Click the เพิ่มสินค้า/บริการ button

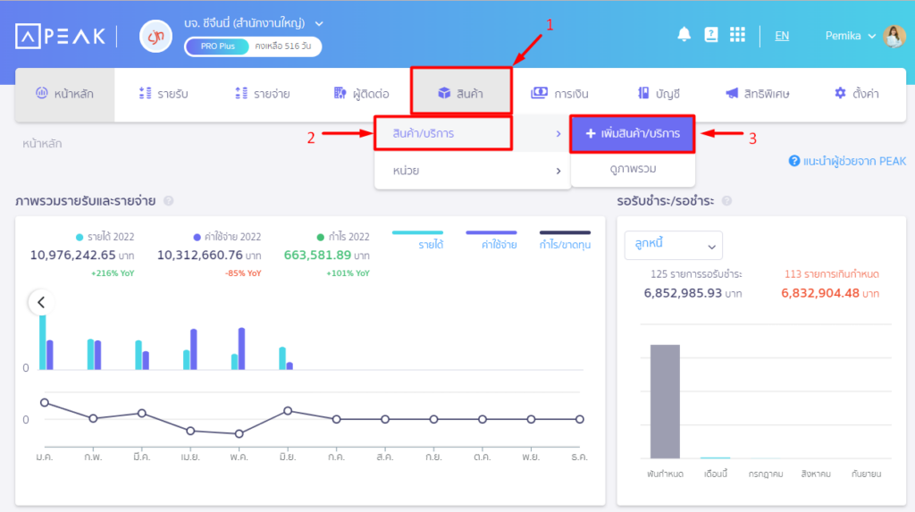pos(632,133)
